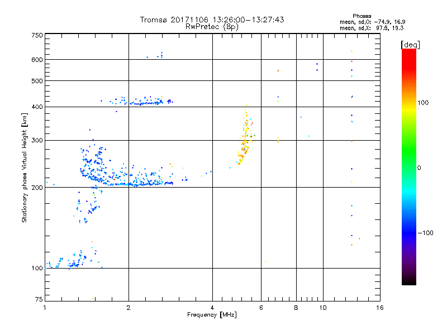Click the colorbar tick label "0"
Screen dimensions: 447x335
[x=419, y=168]
